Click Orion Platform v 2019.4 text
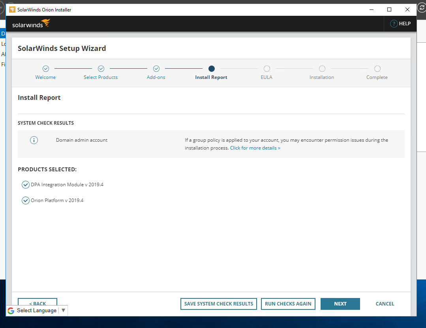The width and height of the screenshot is (426, 328). (57, 201)
